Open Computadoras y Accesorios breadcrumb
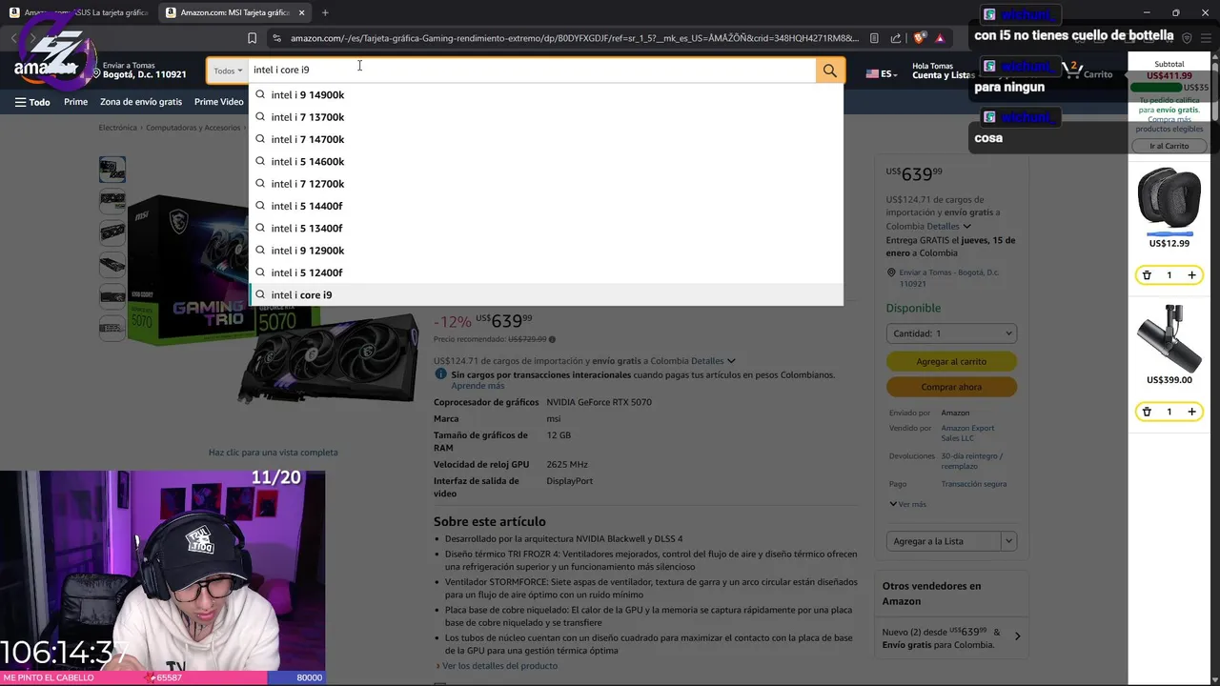 (x=193, y=128)
